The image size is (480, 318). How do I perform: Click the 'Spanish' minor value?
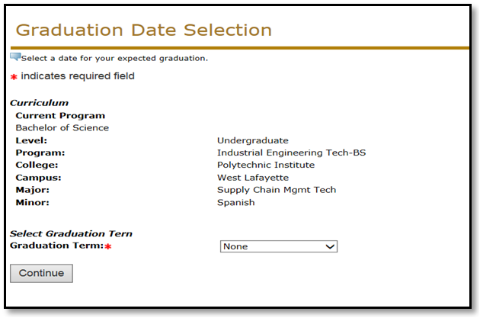click(235, 203)
